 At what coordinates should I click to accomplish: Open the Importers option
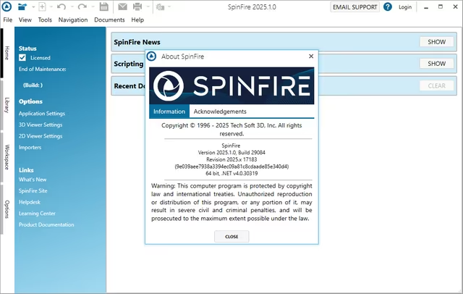(x=30, y=148)
